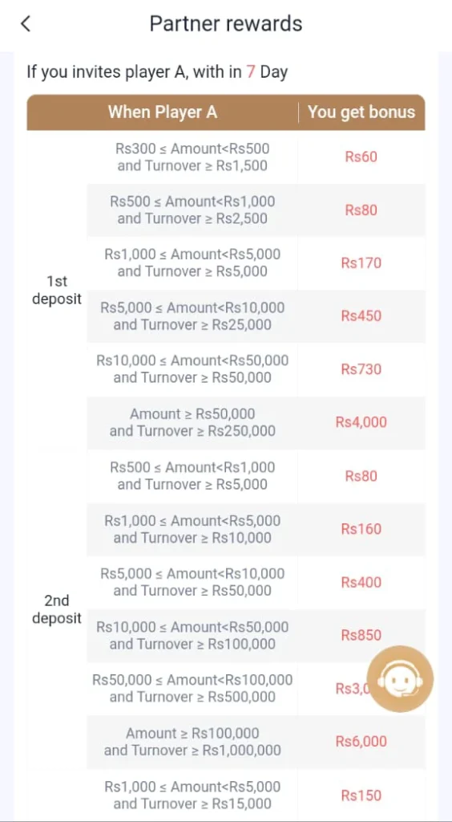Tap the Rs4,000 bonus amount
Image resolution: width=452 pixels, height=822 pixels.
point(361,422)
